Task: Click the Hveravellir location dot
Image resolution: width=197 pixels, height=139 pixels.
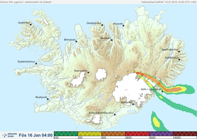Action: 88,72
